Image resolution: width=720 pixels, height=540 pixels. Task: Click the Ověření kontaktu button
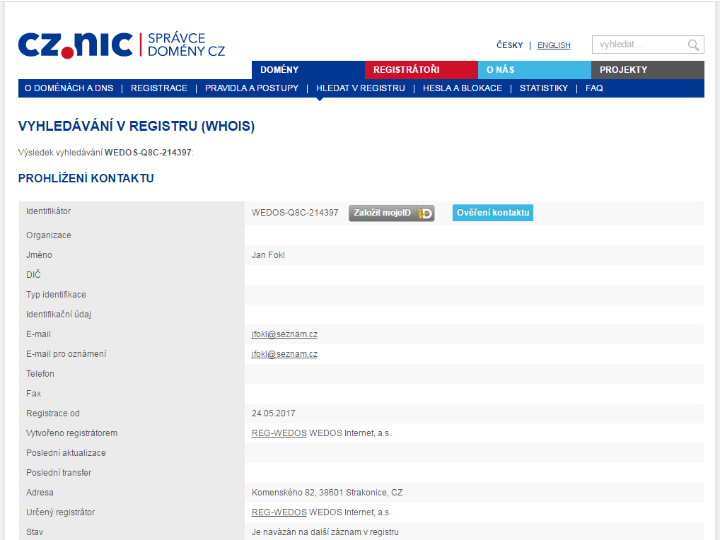[x=493, y=213]
